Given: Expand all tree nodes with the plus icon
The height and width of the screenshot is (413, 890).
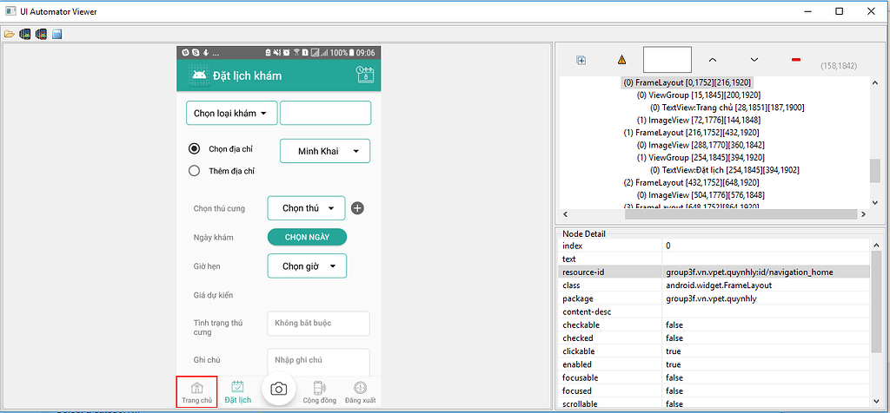Looking at the screenshot, I should tap(581, 60).
